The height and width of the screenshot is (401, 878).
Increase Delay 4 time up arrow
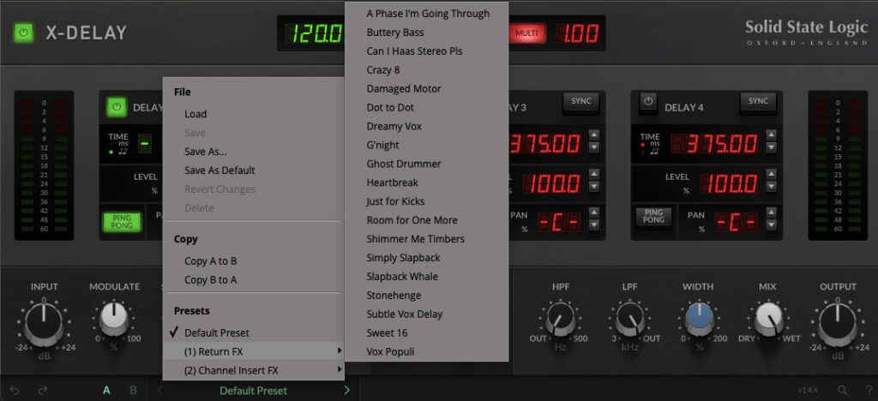pos(771,135)
